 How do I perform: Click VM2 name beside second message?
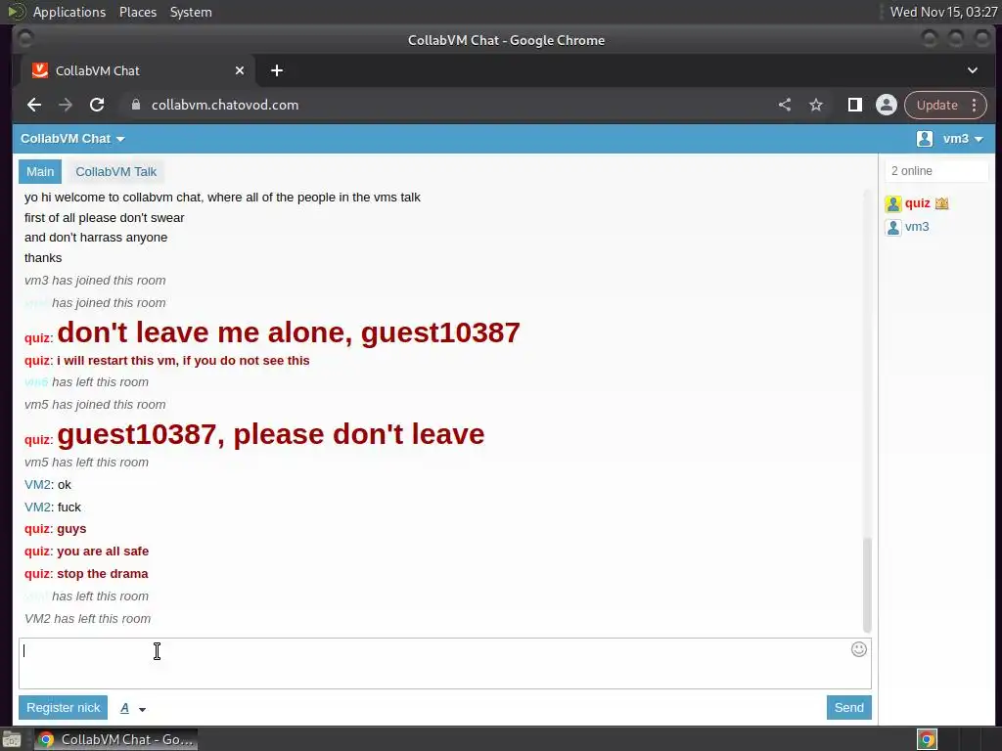[x=38, y=508]
